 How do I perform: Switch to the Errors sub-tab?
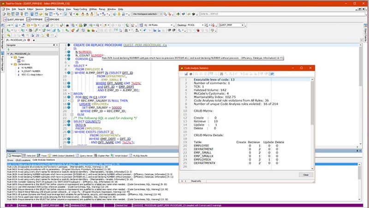pyautogui.click(x=10, y=160)
